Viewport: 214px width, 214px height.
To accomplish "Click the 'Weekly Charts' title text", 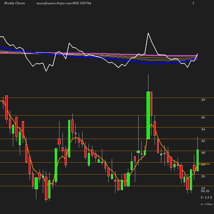I will point(15,3).
